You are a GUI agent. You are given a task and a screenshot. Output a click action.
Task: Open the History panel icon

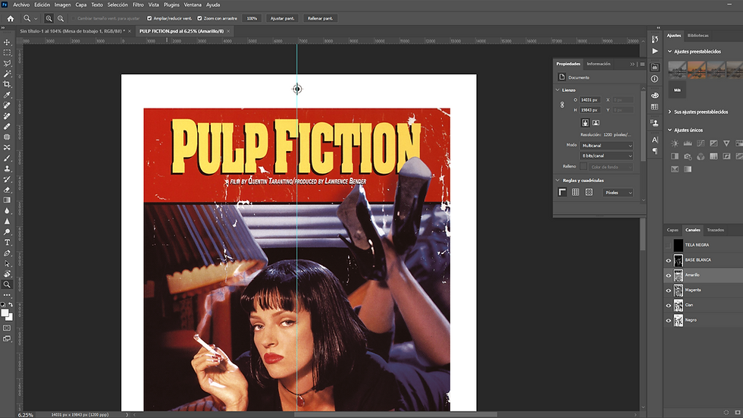[x=655, y=39]
